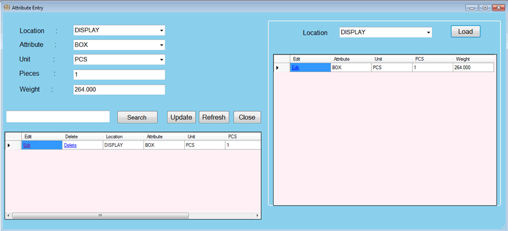Select the DISPLAY cell in the left grid
The width and height of the screenshot is (508, 231).
[x=123, y=146]
